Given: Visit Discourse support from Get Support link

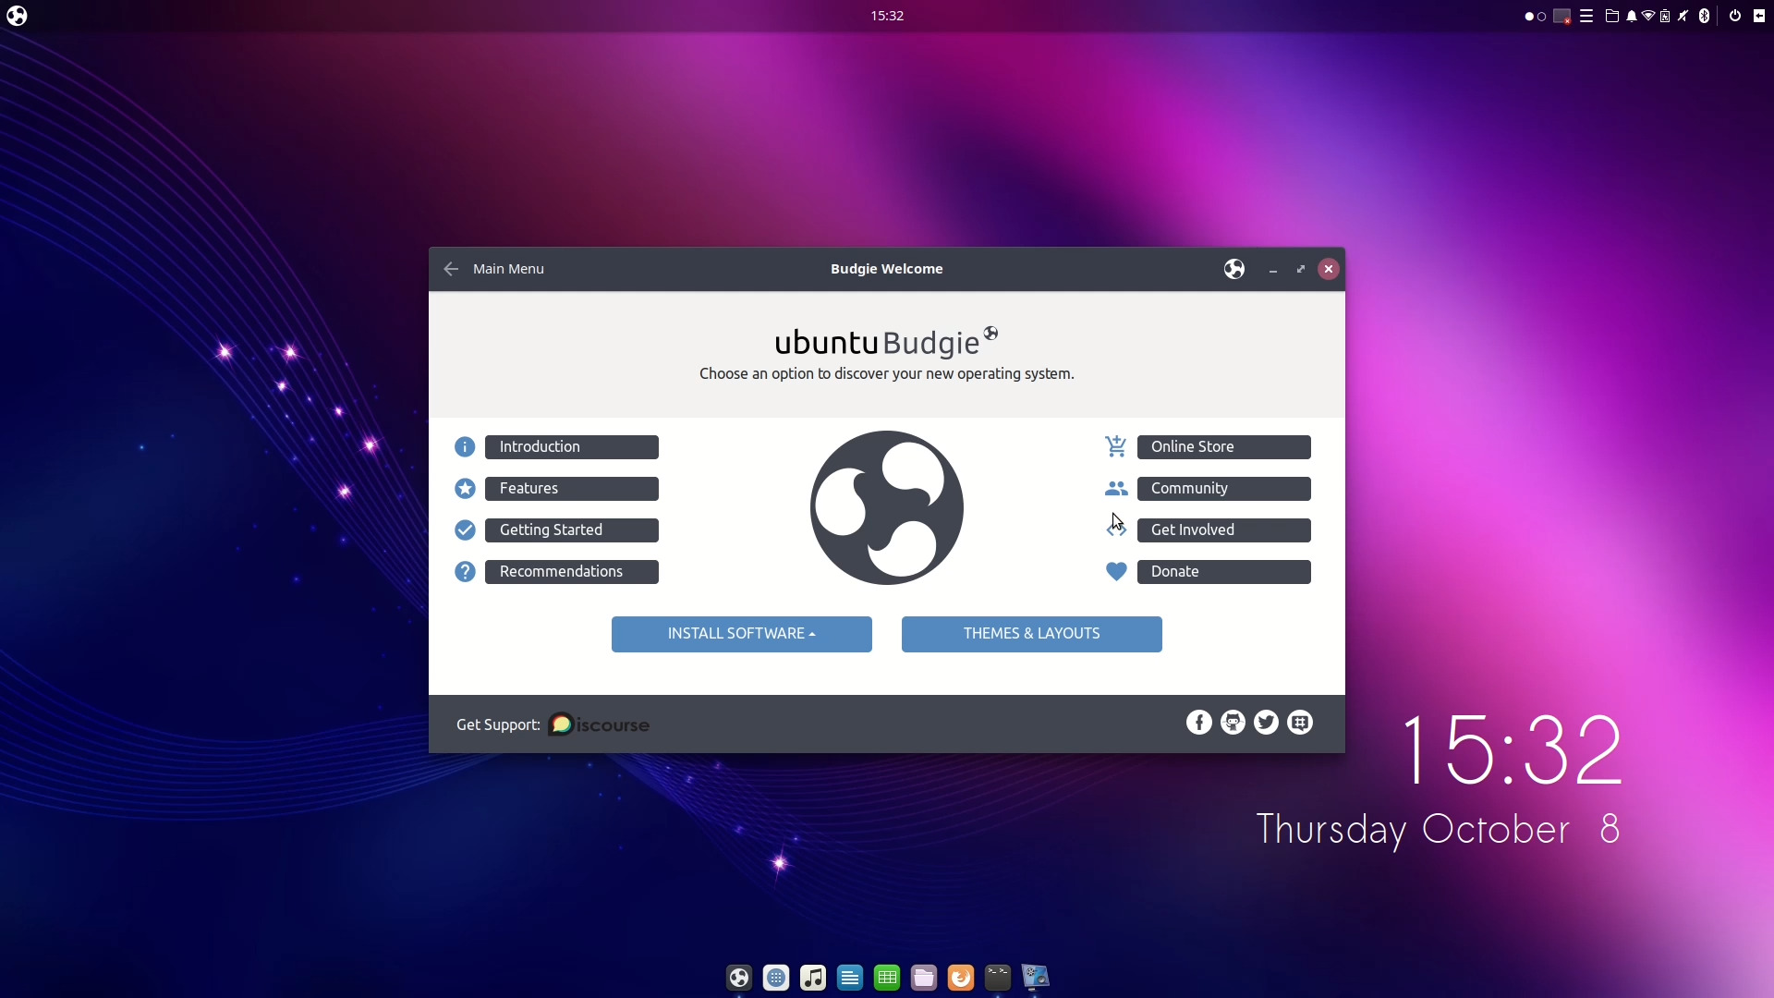Looking at the screenshot, I should [599, 724].
